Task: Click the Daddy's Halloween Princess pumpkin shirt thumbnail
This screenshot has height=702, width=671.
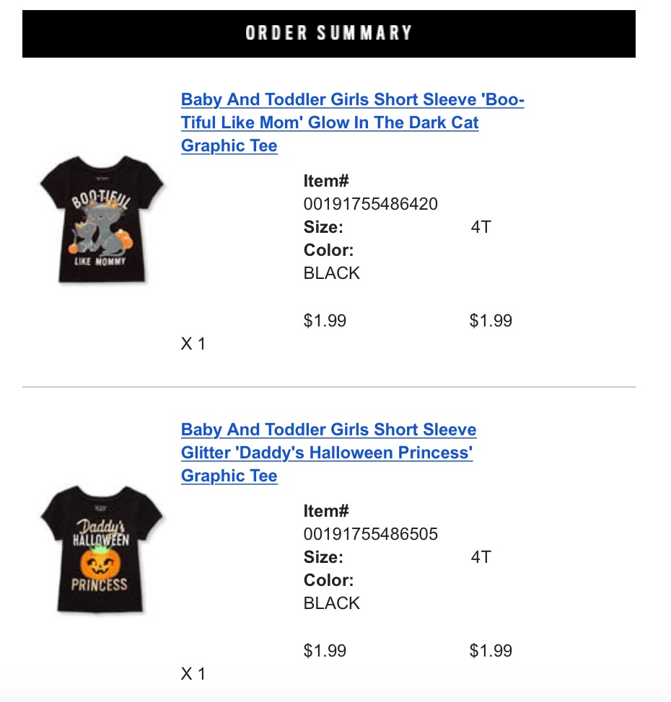Action: [x=102, y=549]
